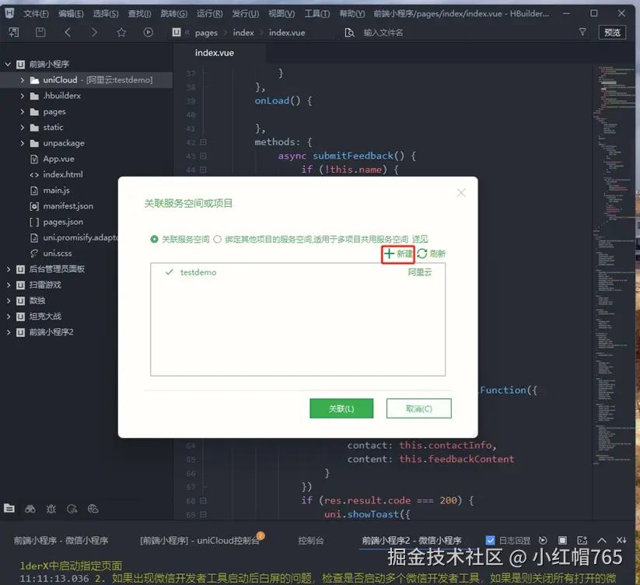Expand the pages folder

coord(22,111)
